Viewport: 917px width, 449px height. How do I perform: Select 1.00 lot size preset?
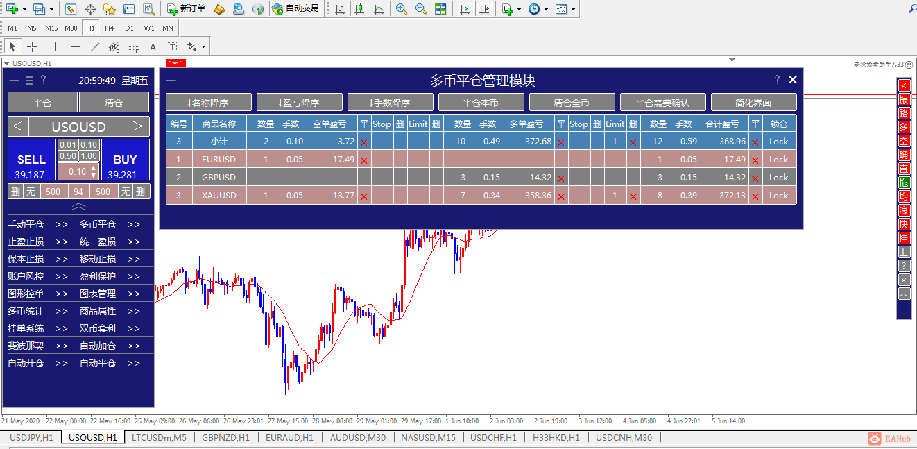89,156
